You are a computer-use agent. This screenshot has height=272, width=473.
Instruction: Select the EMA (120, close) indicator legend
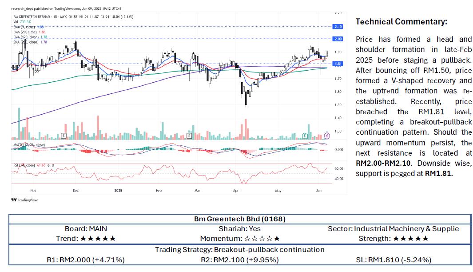tap(30, 37)
